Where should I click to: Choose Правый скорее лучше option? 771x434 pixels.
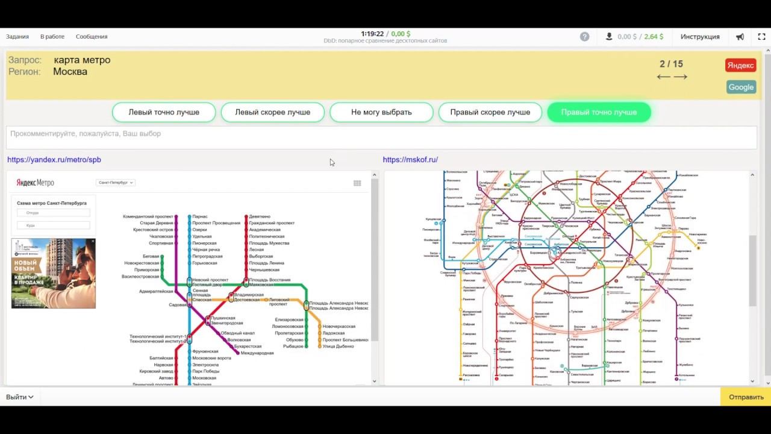tap(490, 112)
